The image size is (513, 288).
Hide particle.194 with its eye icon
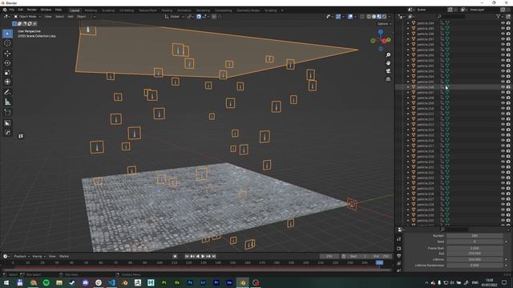tap(503, 23)
